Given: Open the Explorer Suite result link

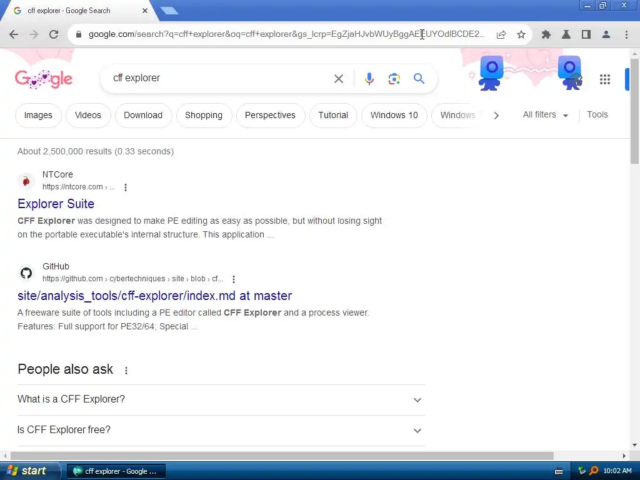Looking at the screenshot, I should pyautogui.click(x=56, y=204).
